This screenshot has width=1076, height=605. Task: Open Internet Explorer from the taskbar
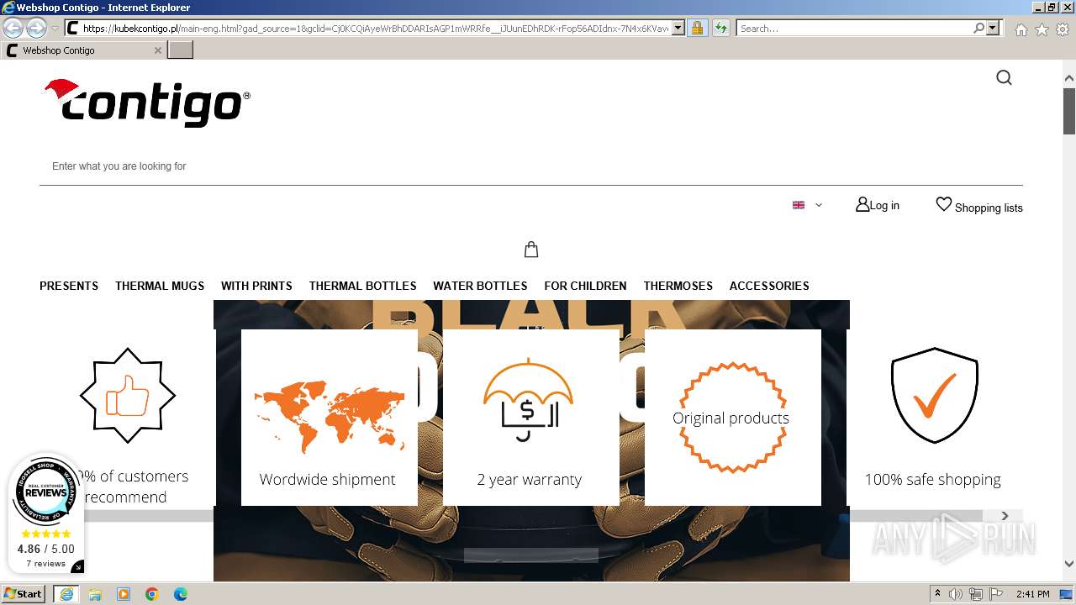point(66,594)
